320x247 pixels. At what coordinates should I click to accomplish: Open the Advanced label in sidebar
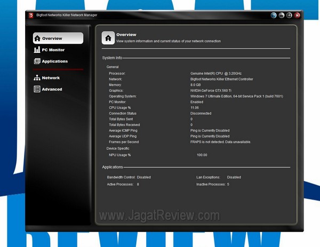(52, 89)
